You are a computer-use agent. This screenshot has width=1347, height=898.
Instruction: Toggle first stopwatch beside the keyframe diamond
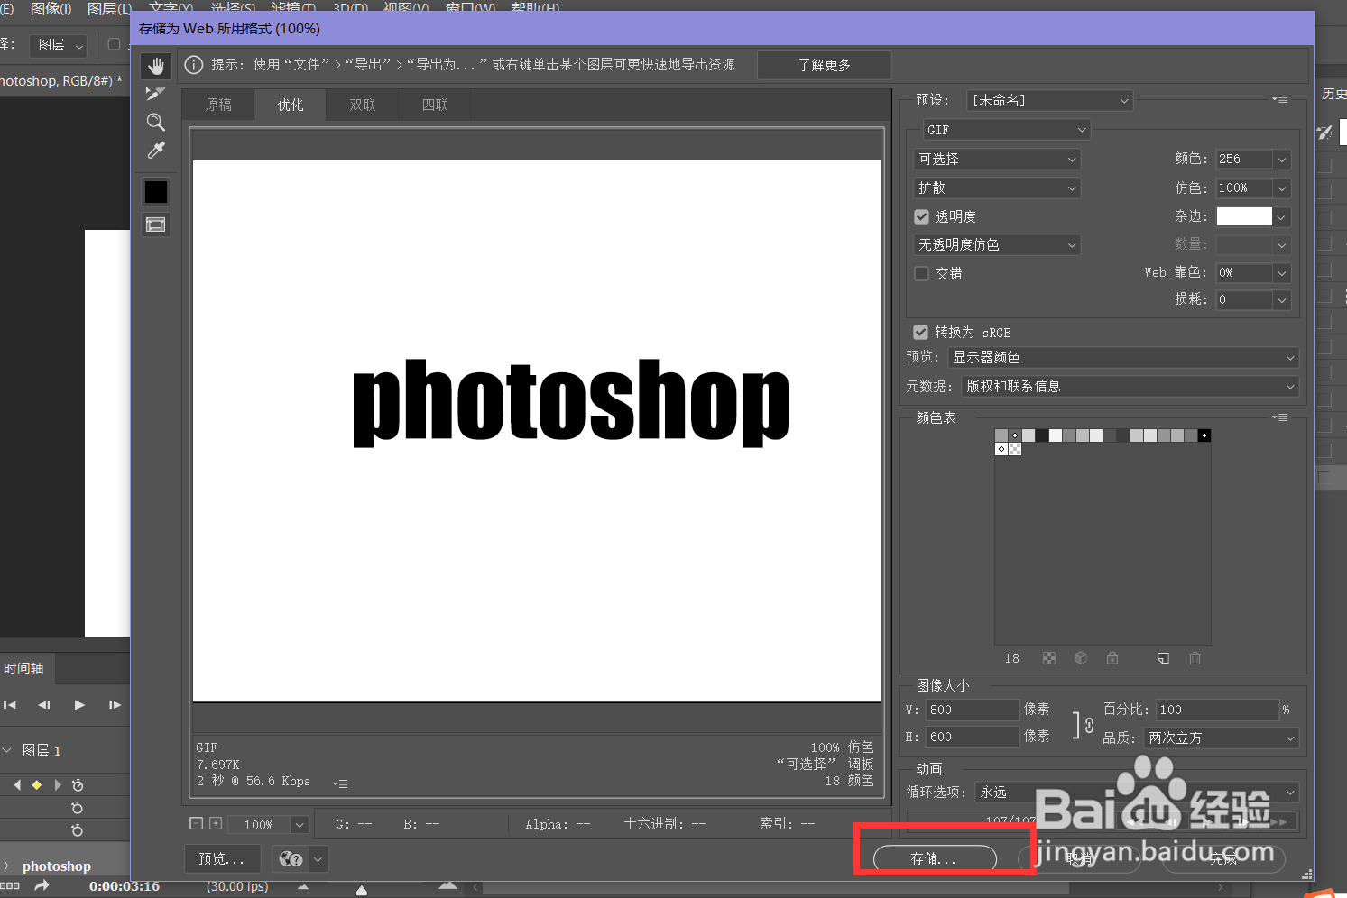(78, 785)
